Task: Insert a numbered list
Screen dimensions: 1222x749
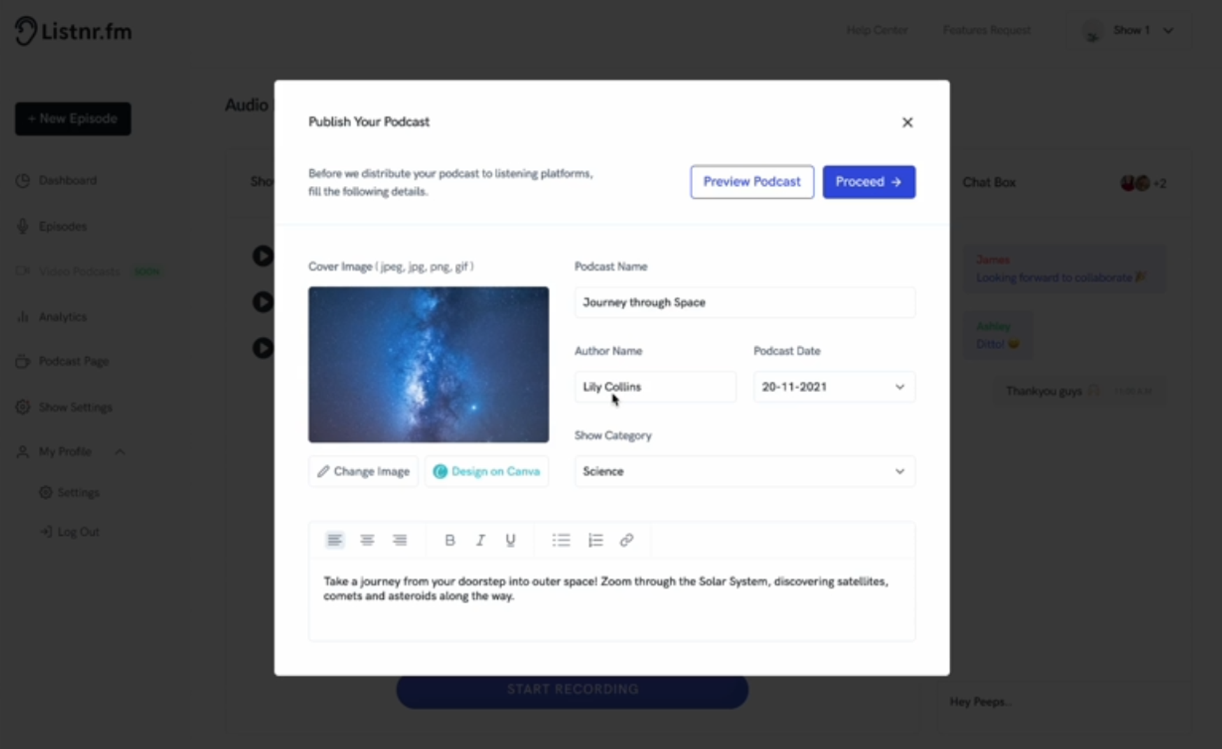Action: 595,540
